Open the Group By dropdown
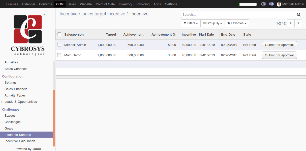Viewport: 306px width, 151px height. 212,23
